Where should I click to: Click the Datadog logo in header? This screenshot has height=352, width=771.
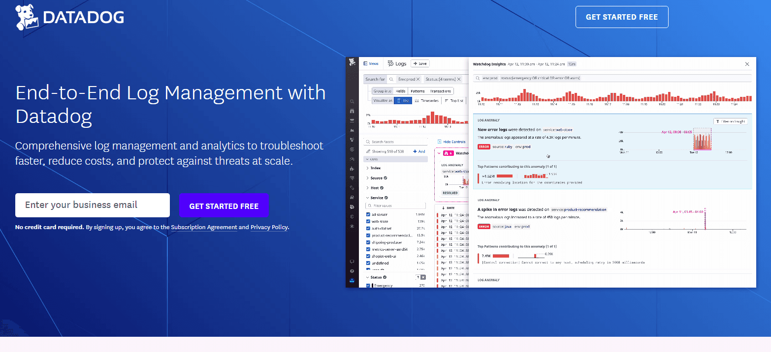pos(69,17)
